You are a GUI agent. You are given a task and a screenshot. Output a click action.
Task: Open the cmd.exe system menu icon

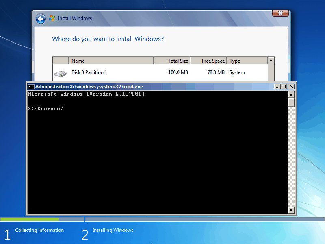tap(31, 87)
